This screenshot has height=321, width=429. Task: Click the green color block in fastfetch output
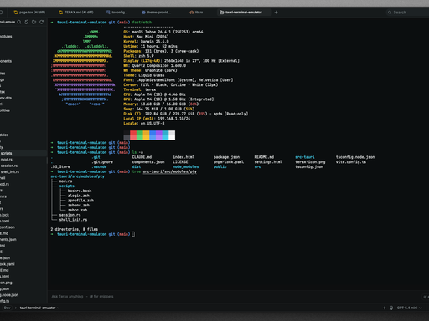pyautogui.click(x=140, y=135)
